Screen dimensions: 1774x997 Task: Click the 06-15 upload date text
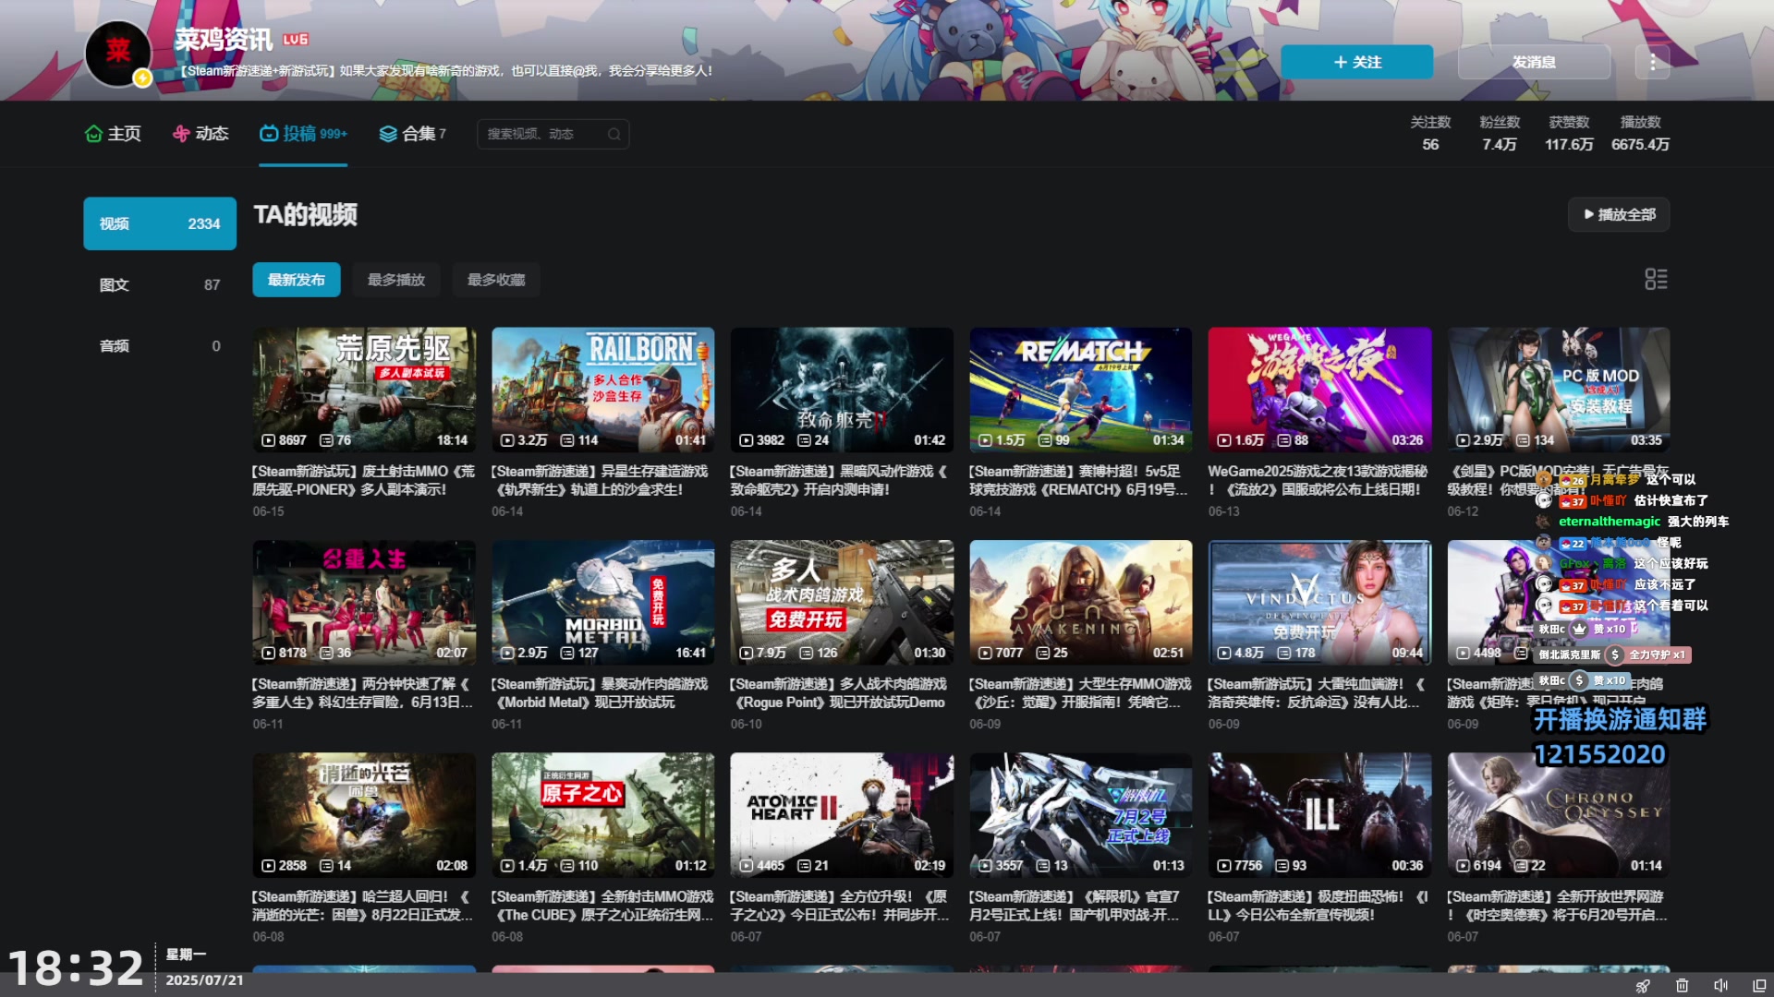click(x=268, y=511)
